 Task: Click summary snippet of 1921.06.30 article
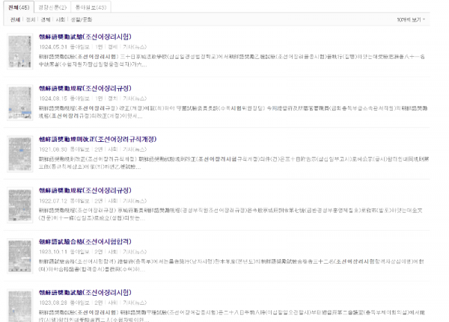[x=233, y=163]
